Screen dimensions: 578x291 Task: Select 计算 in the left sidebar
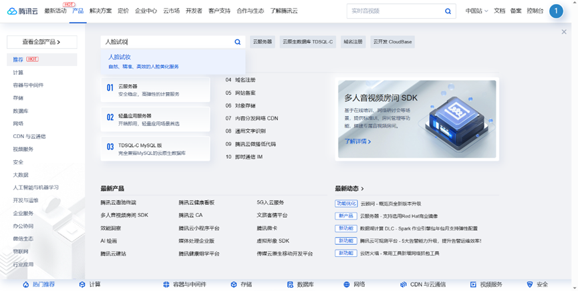tap(18, 73)
